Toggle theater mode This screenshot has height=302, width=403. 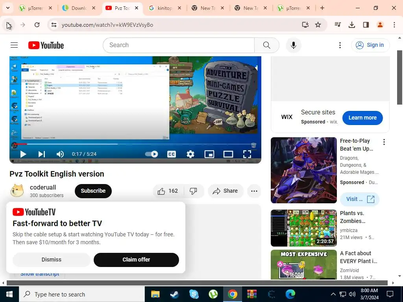pos(228,154)
